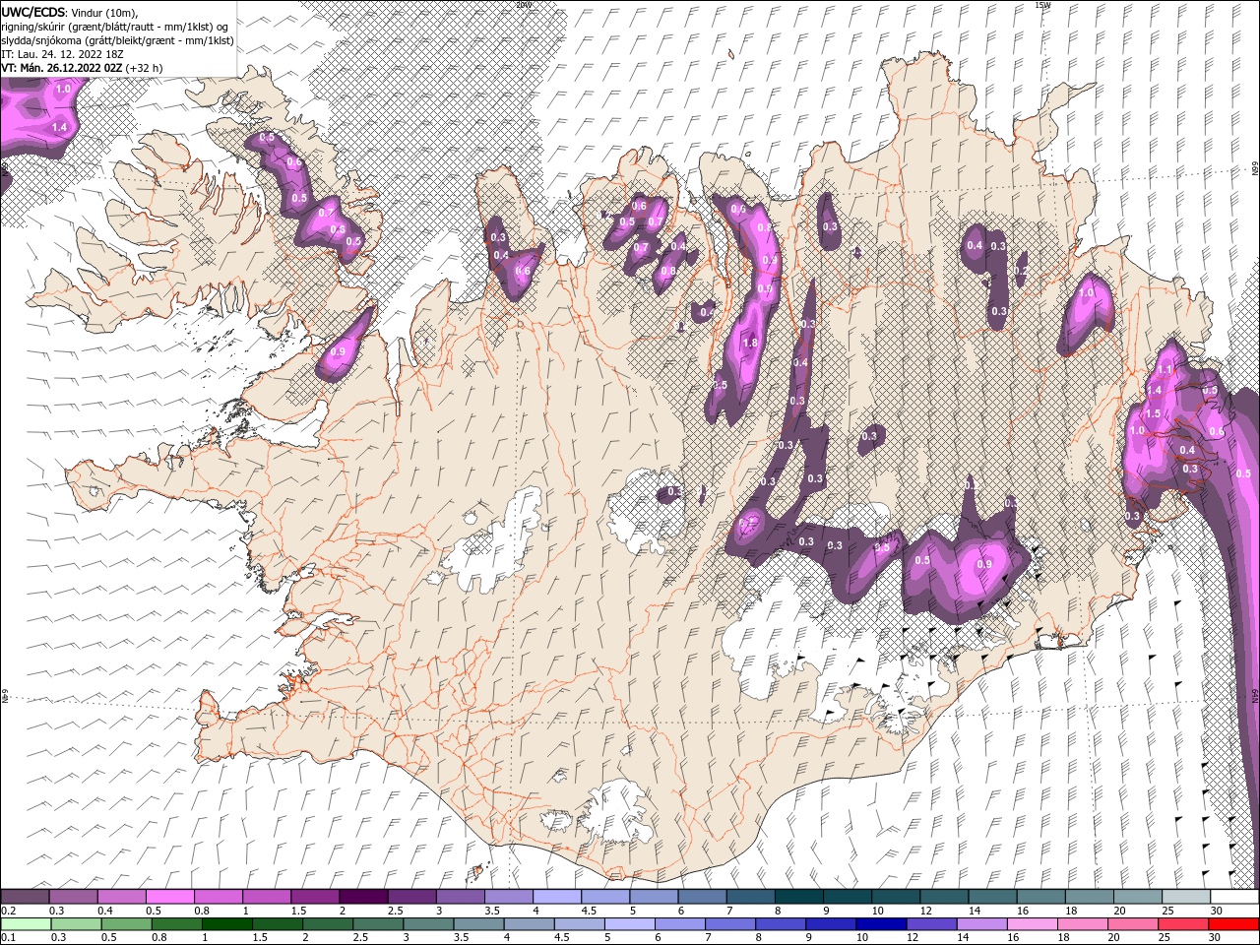
Task: Select the upper legend swatch labeled 3
Action: 460,897
